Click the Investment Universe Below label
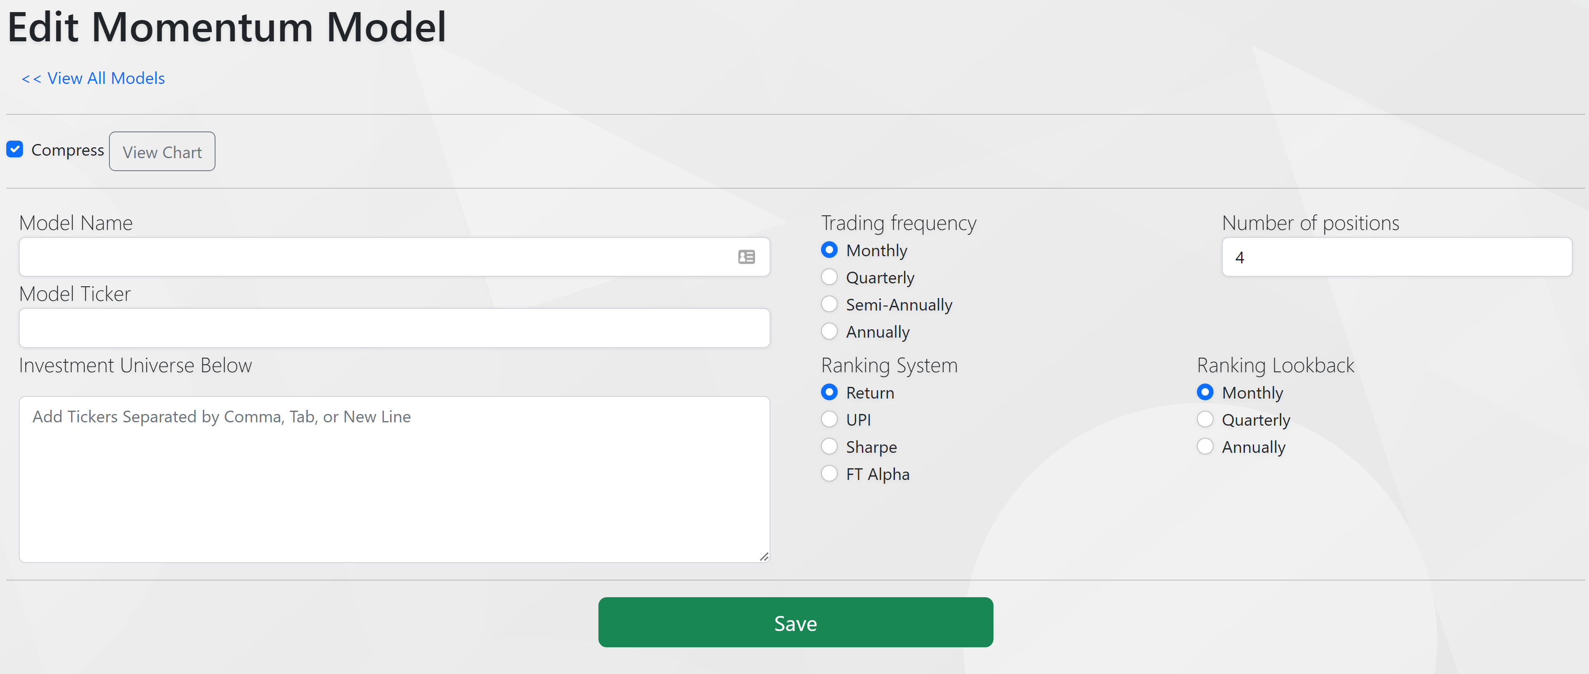This screenshot has width=1589, height=674. (135, 365)
